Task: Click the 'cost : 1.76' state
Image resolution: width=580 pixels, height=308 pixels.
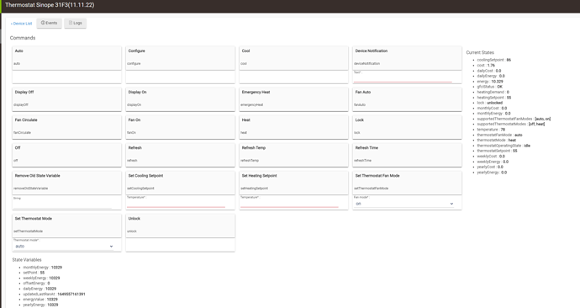Action: pyautogui.click(x=486, y=66)
